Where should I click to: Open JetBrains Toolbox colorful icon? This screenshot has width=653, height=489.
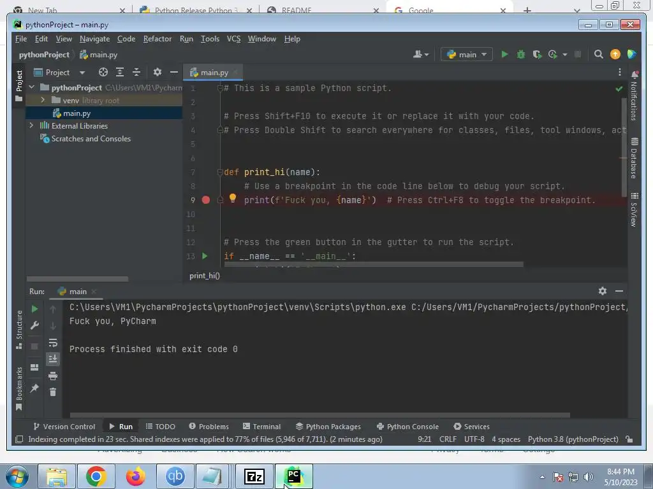(632, 55)
